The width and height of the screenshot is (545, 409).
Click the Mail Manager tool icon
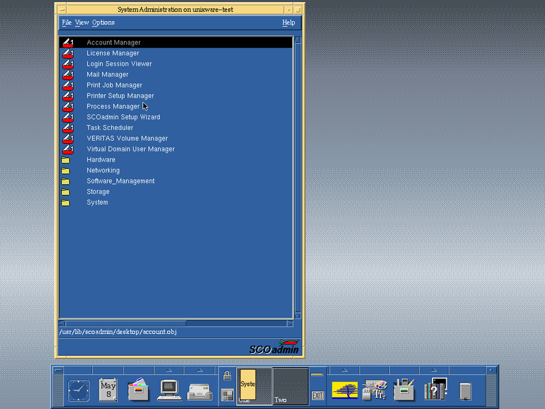67,74
